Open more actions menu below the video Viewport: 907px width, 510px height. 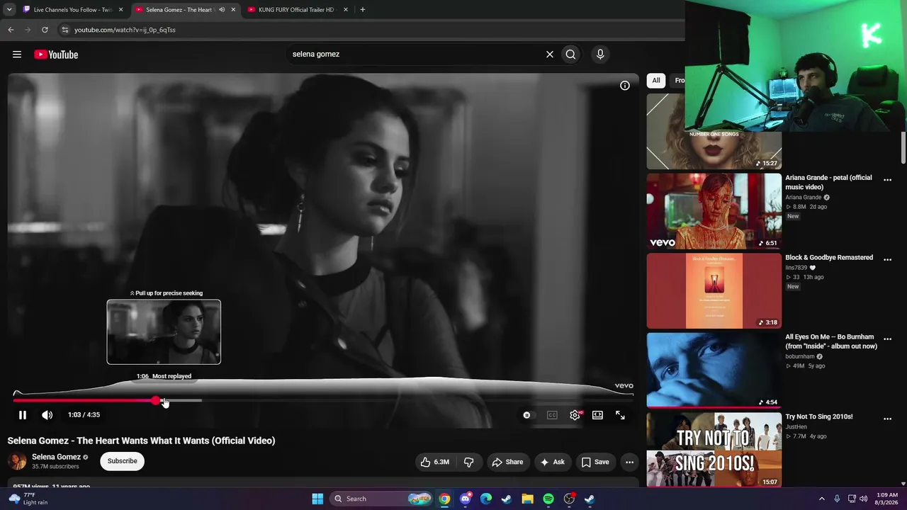pyautogui.click(x=629, y=462)
